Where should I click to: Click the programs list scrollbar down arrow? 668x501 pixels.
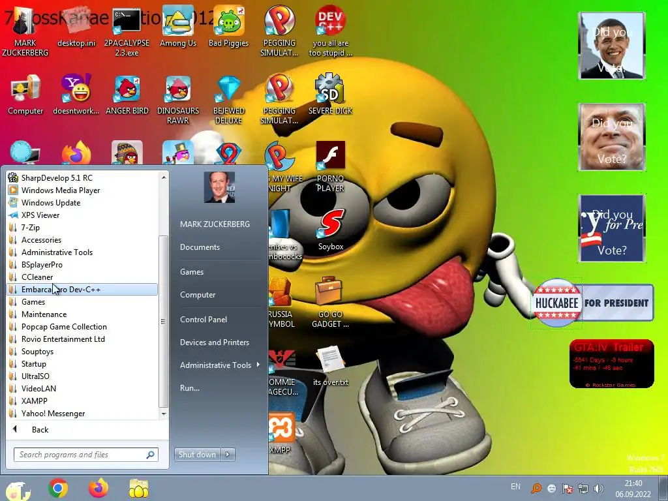(164, 414)
